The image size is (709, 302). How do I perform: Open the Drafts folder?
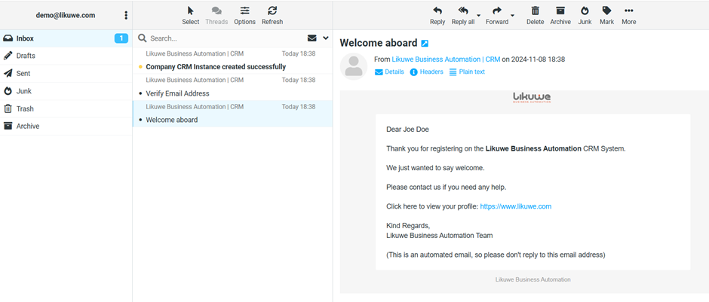click(26, 56)
